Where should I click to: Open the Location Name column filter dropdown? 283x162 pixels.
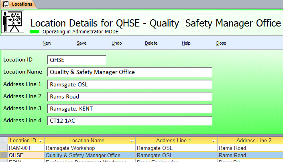[132, 141]
